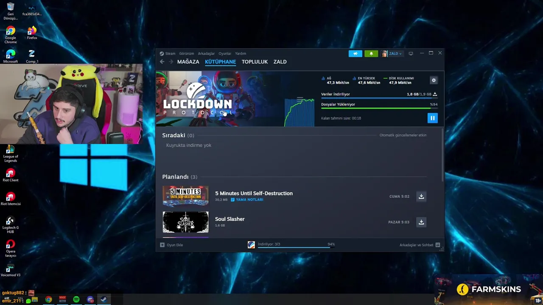Click the 5 Minutes Until Self-Destruction title
This screenshot has width=543, height=305.
click(x=254, y=193)
